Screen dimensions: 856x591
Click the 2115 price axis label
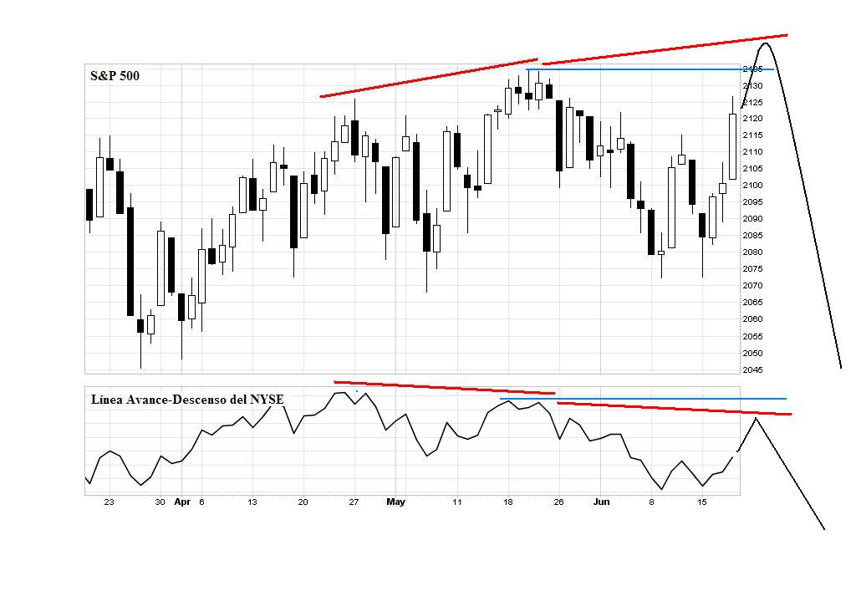coord(753,135)
